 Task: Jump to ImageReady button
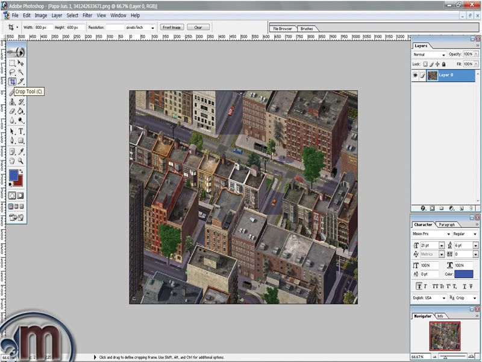(x=17, y=217)
